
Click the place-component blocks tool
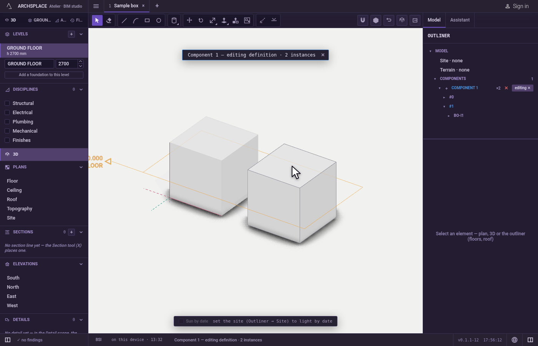pos(236,20)
